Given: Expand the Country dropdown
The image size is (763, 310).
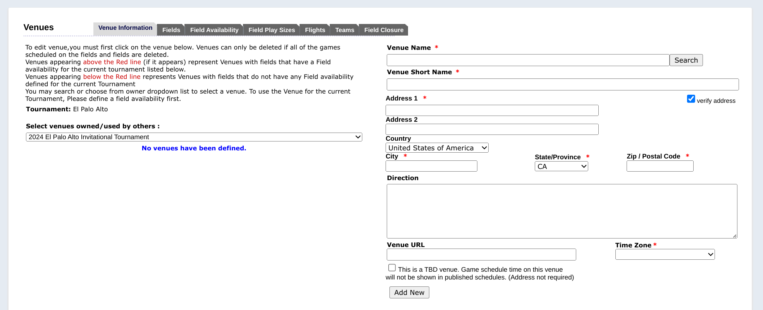Looking at the screenshot, I should [x=437, y=148].
